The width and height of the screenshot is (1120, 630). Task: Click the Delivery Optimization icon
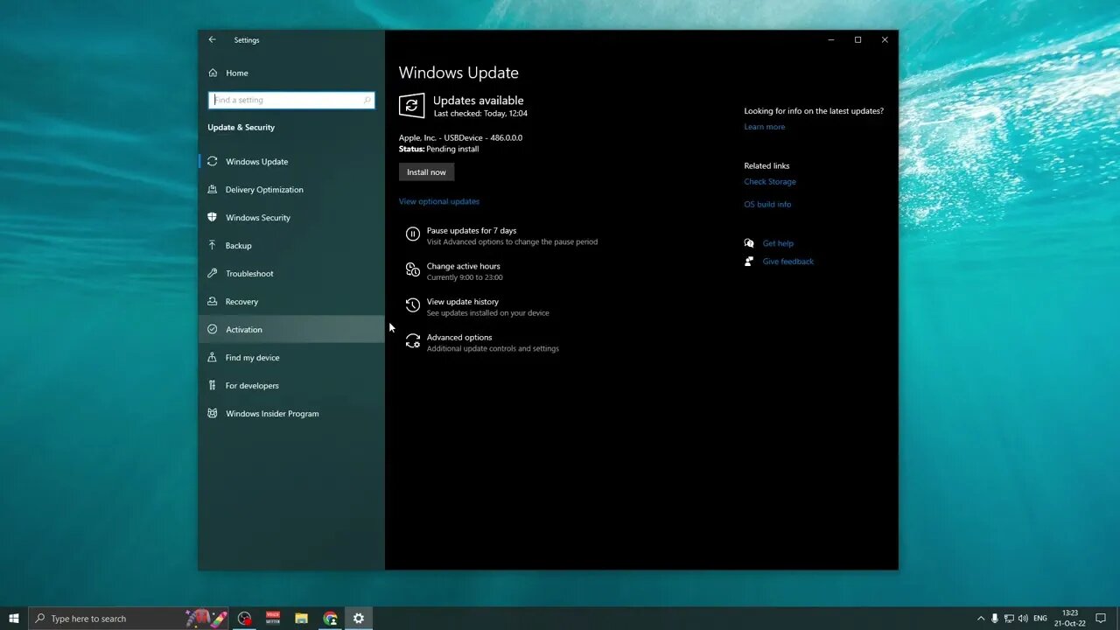pos(212,189)
